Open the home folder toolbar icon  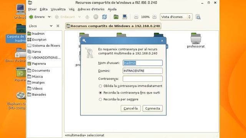[x=116, y=17]
